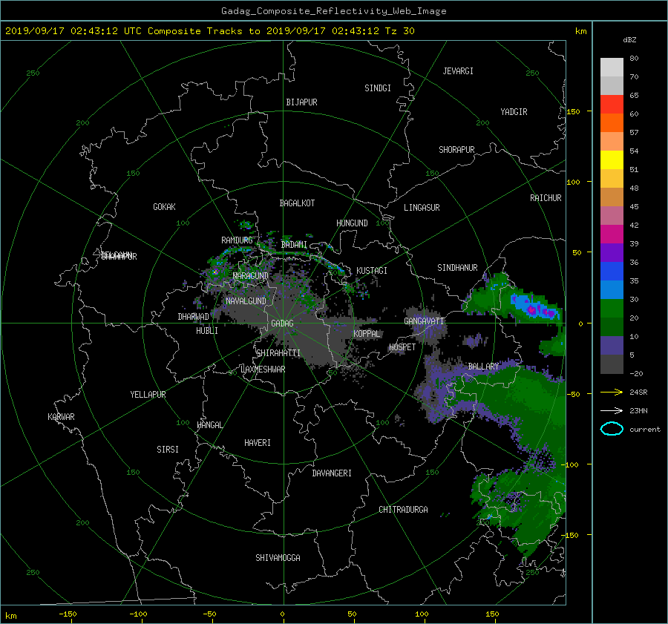Click the LINGASUR label
668x624 pixels.
point(422,208)
